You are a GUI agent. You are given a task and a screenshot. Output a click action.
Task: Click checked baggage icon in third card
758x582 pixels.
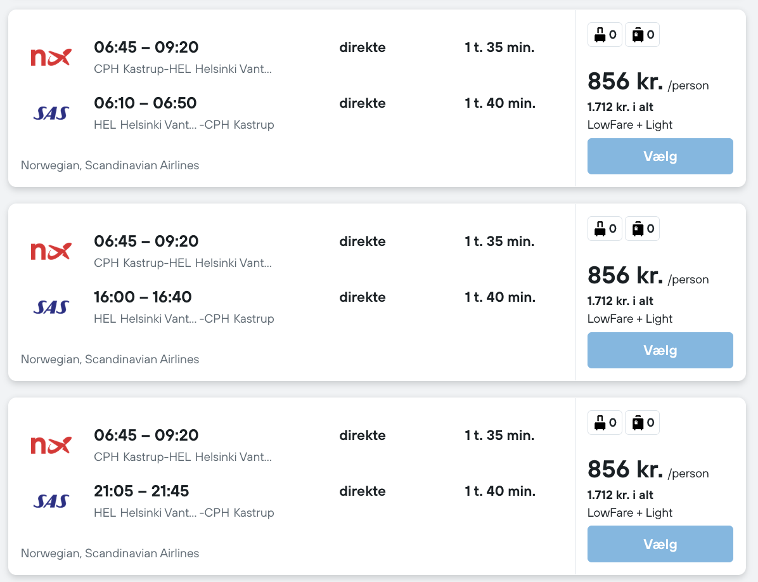(x=638, y=423)
